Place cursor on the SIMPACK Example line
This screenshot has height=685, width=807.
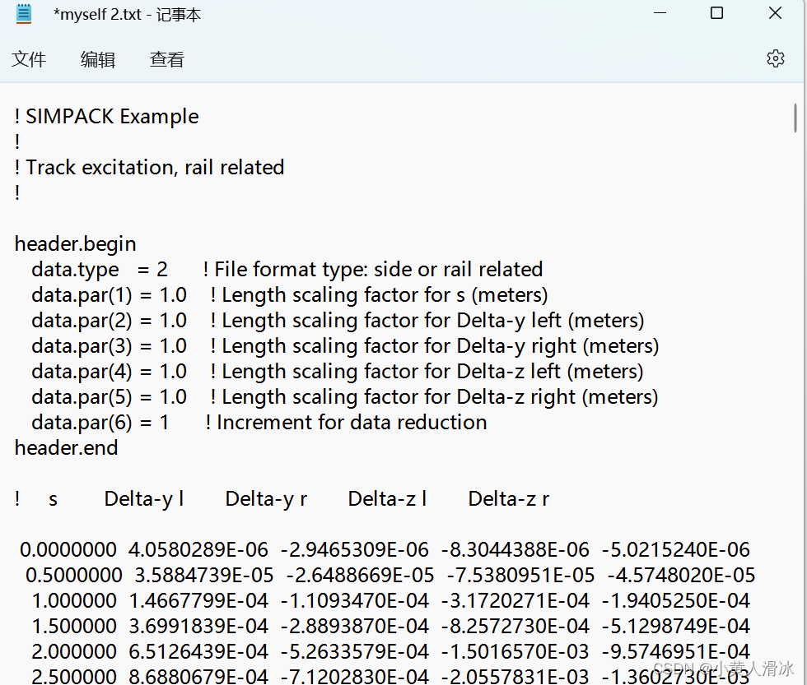point(106,116)
